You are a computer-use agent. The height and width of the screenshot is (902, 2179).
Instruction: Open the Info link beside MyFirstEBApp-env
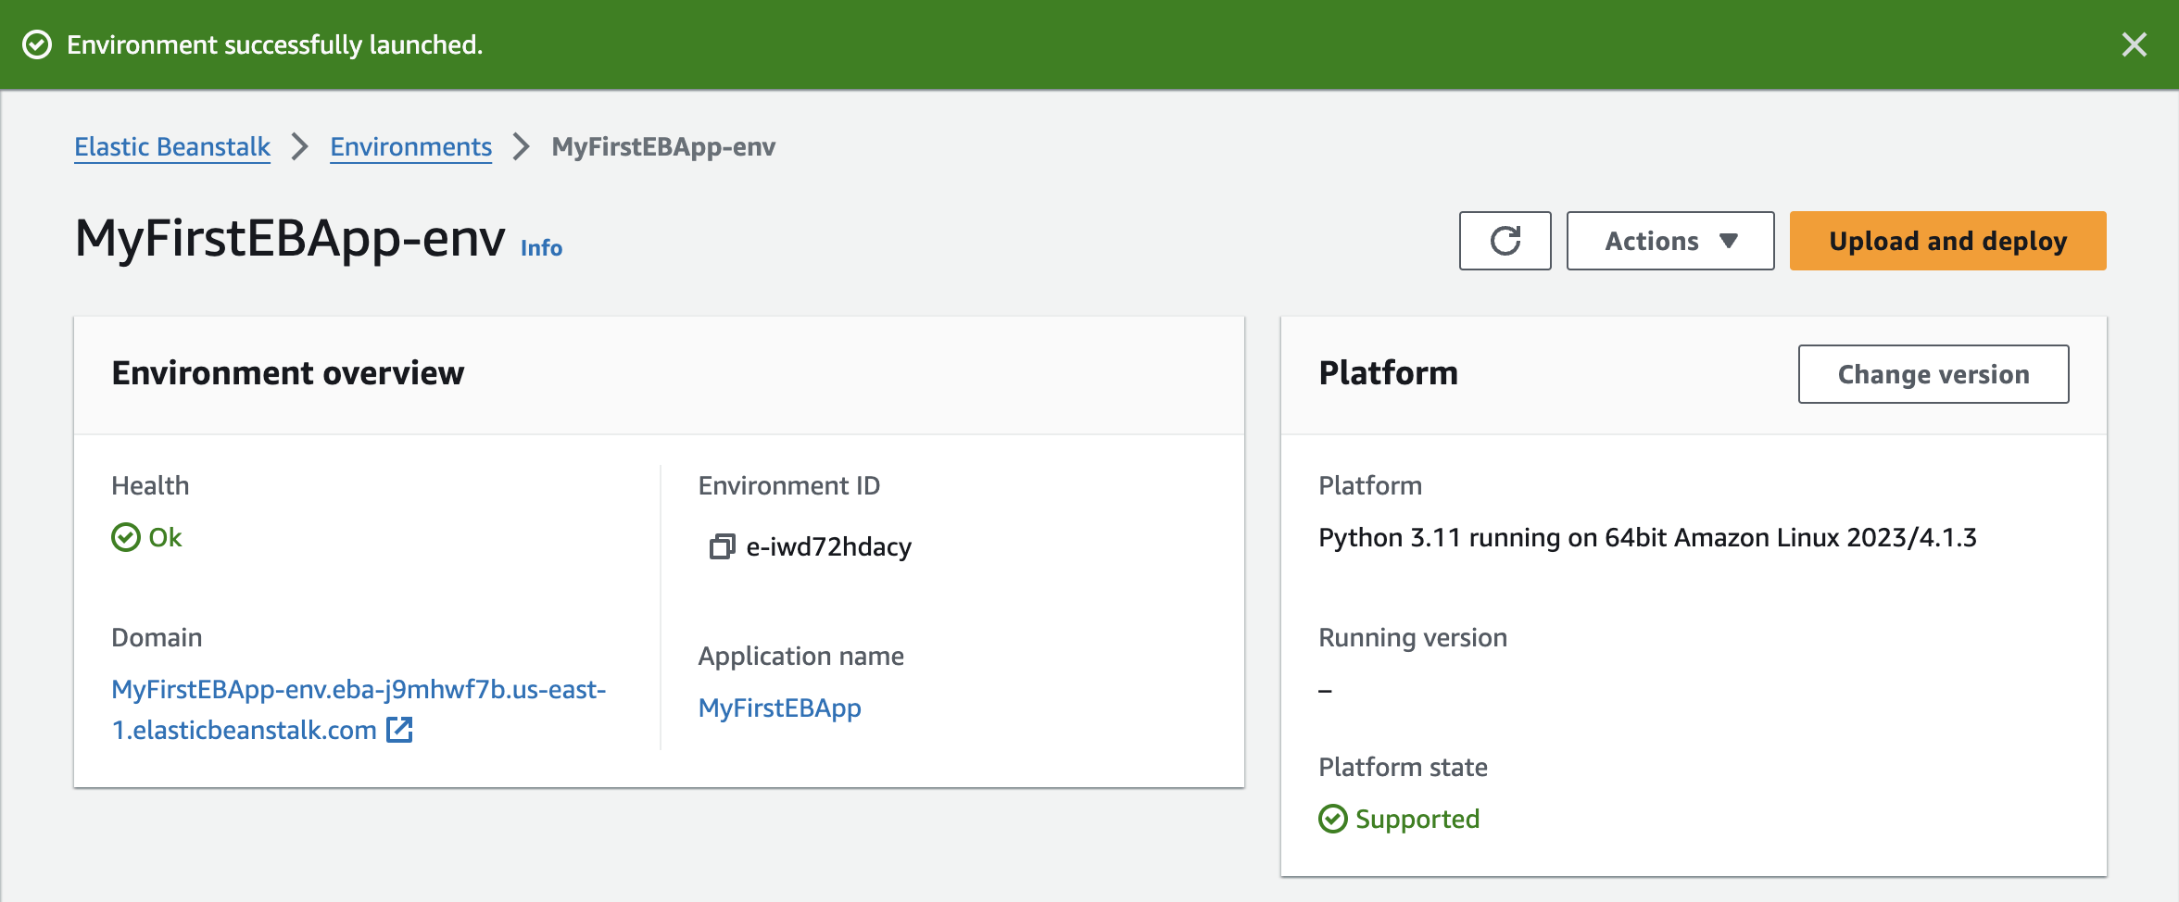click(541, 248)
